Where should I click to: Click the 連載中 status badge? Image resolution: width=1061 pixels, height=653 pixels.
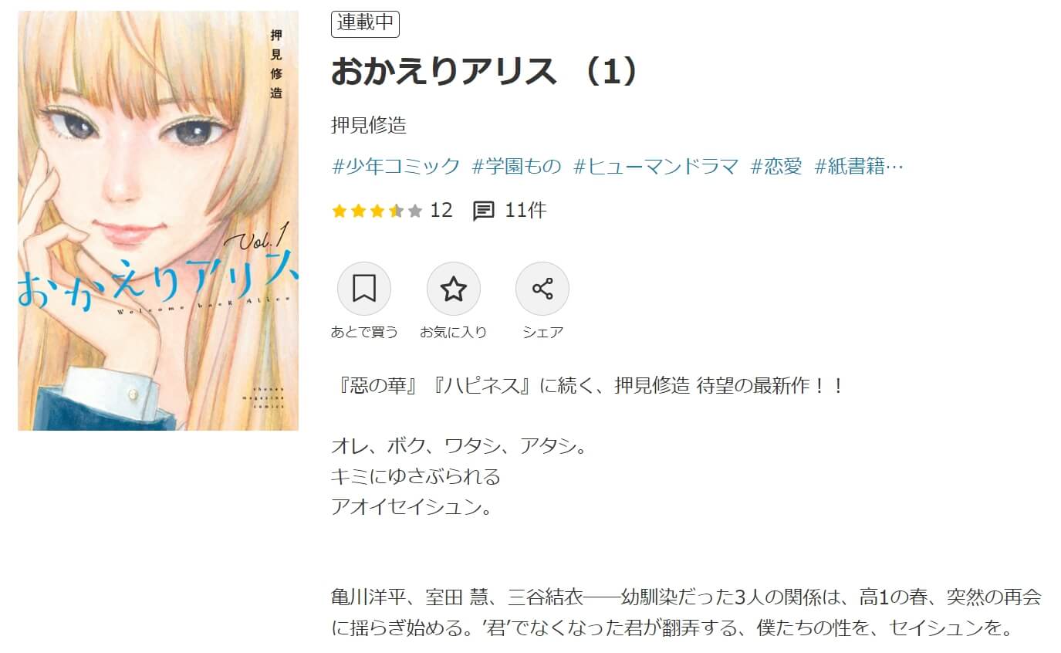(365, 24)
